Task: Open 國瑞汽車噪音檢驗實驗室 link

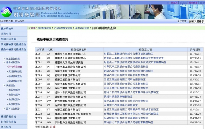Action: tap(126, 75)
